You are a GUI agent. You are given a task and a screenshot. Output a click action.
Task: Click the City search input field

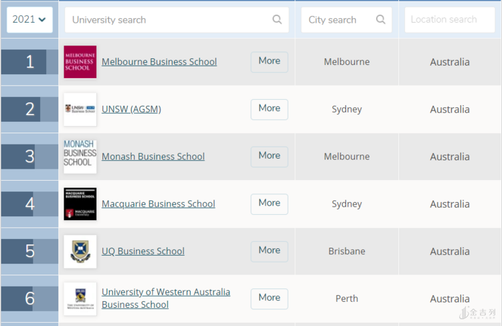coord(338,20)
